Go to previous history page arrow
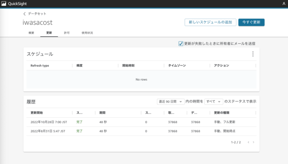Image resolution: width=288 pixels, height=164 pixels. (x=248, y=142)
